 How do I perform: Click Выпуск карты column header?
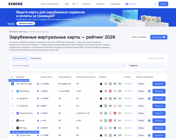[x=47, y=77]
